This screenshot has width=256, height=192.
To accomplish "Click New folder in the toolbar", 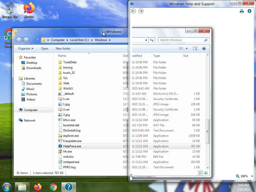I will click(63, 48).
